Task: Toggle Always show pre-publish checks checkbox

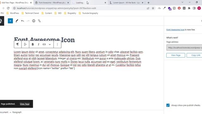Action: coord(168,105)
